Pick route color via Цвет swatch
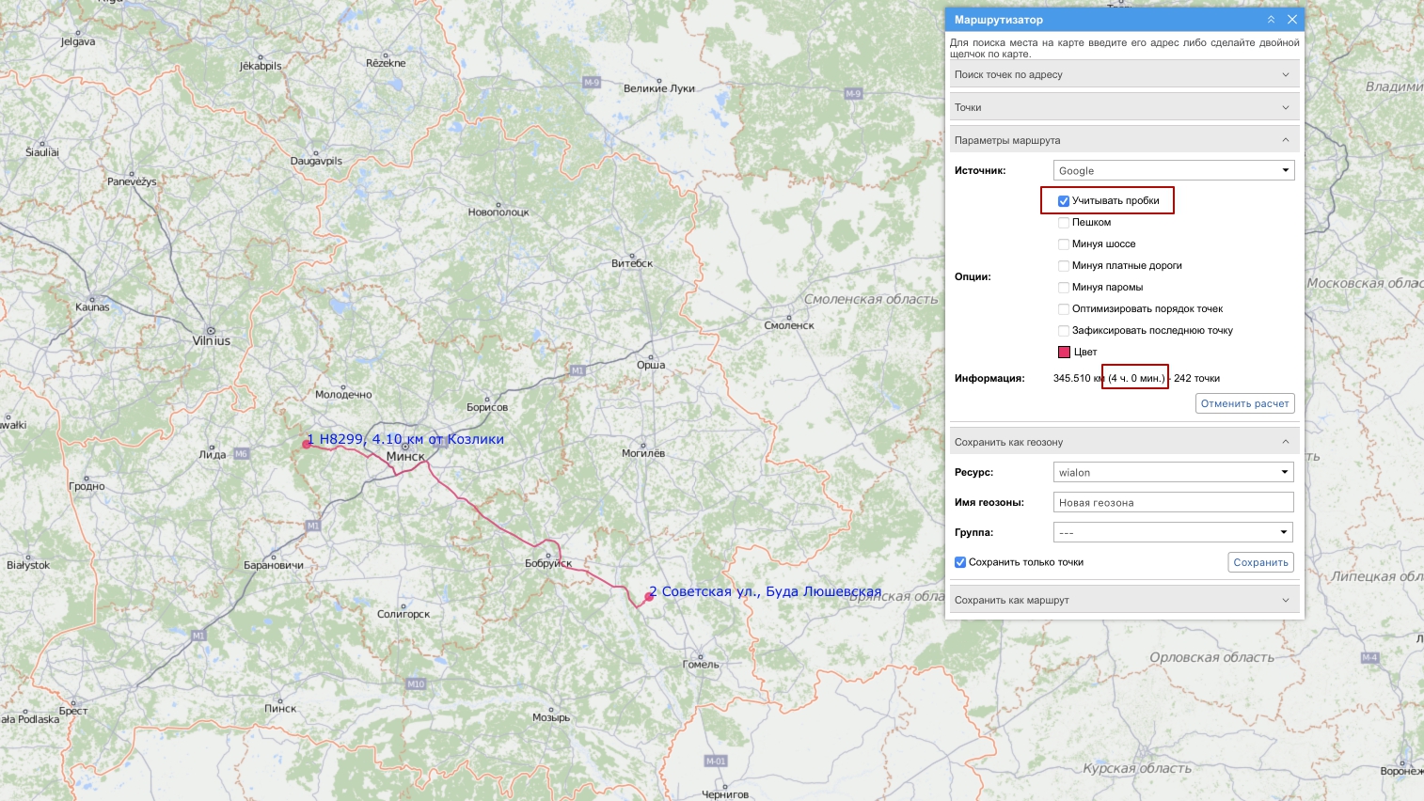Image resolution: width=1424 pixels, height=801 pixels. 1065,353
